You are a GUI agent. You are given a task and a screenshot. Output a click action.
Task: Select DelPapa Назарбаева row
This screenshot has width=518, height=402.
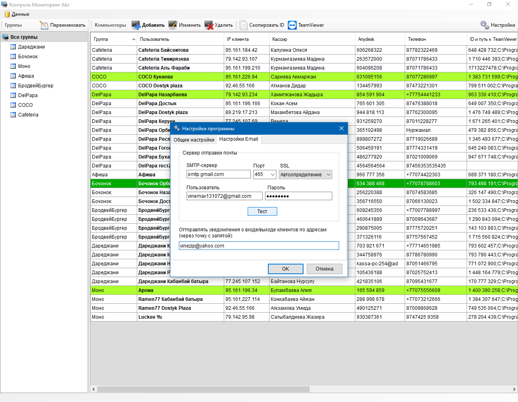point(304,95)
